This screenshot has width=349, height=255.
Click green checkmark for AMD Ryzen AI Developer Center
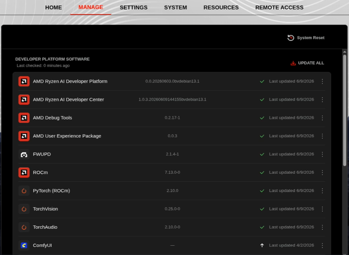click(x=262, y=100)
